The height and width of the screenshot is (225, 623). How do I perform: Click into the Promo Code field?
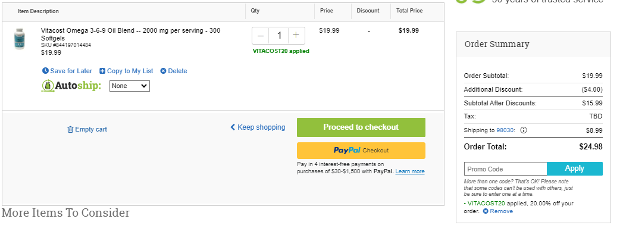click(x=505, y=169)
